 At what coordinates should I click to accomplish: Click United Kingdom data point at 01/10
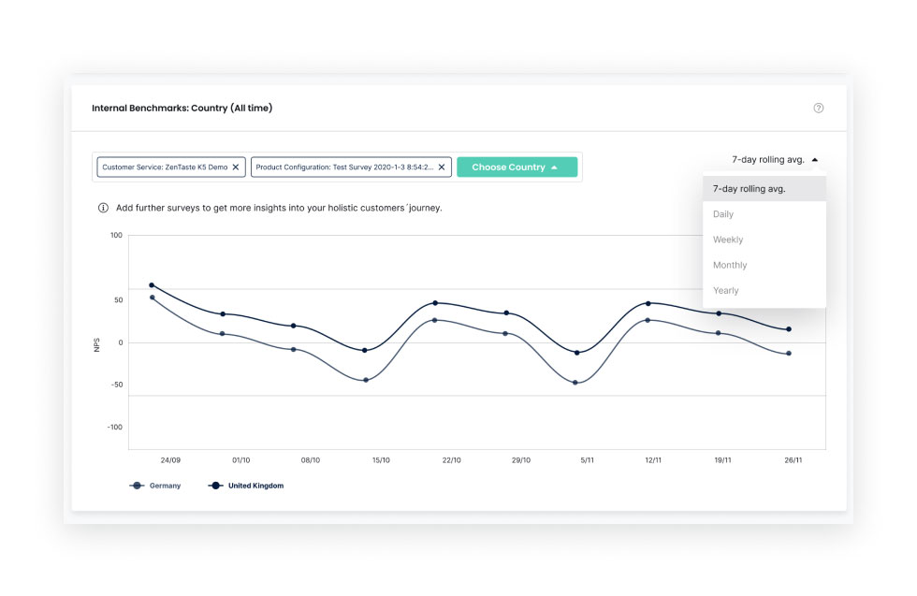click(x=223, y=314)
